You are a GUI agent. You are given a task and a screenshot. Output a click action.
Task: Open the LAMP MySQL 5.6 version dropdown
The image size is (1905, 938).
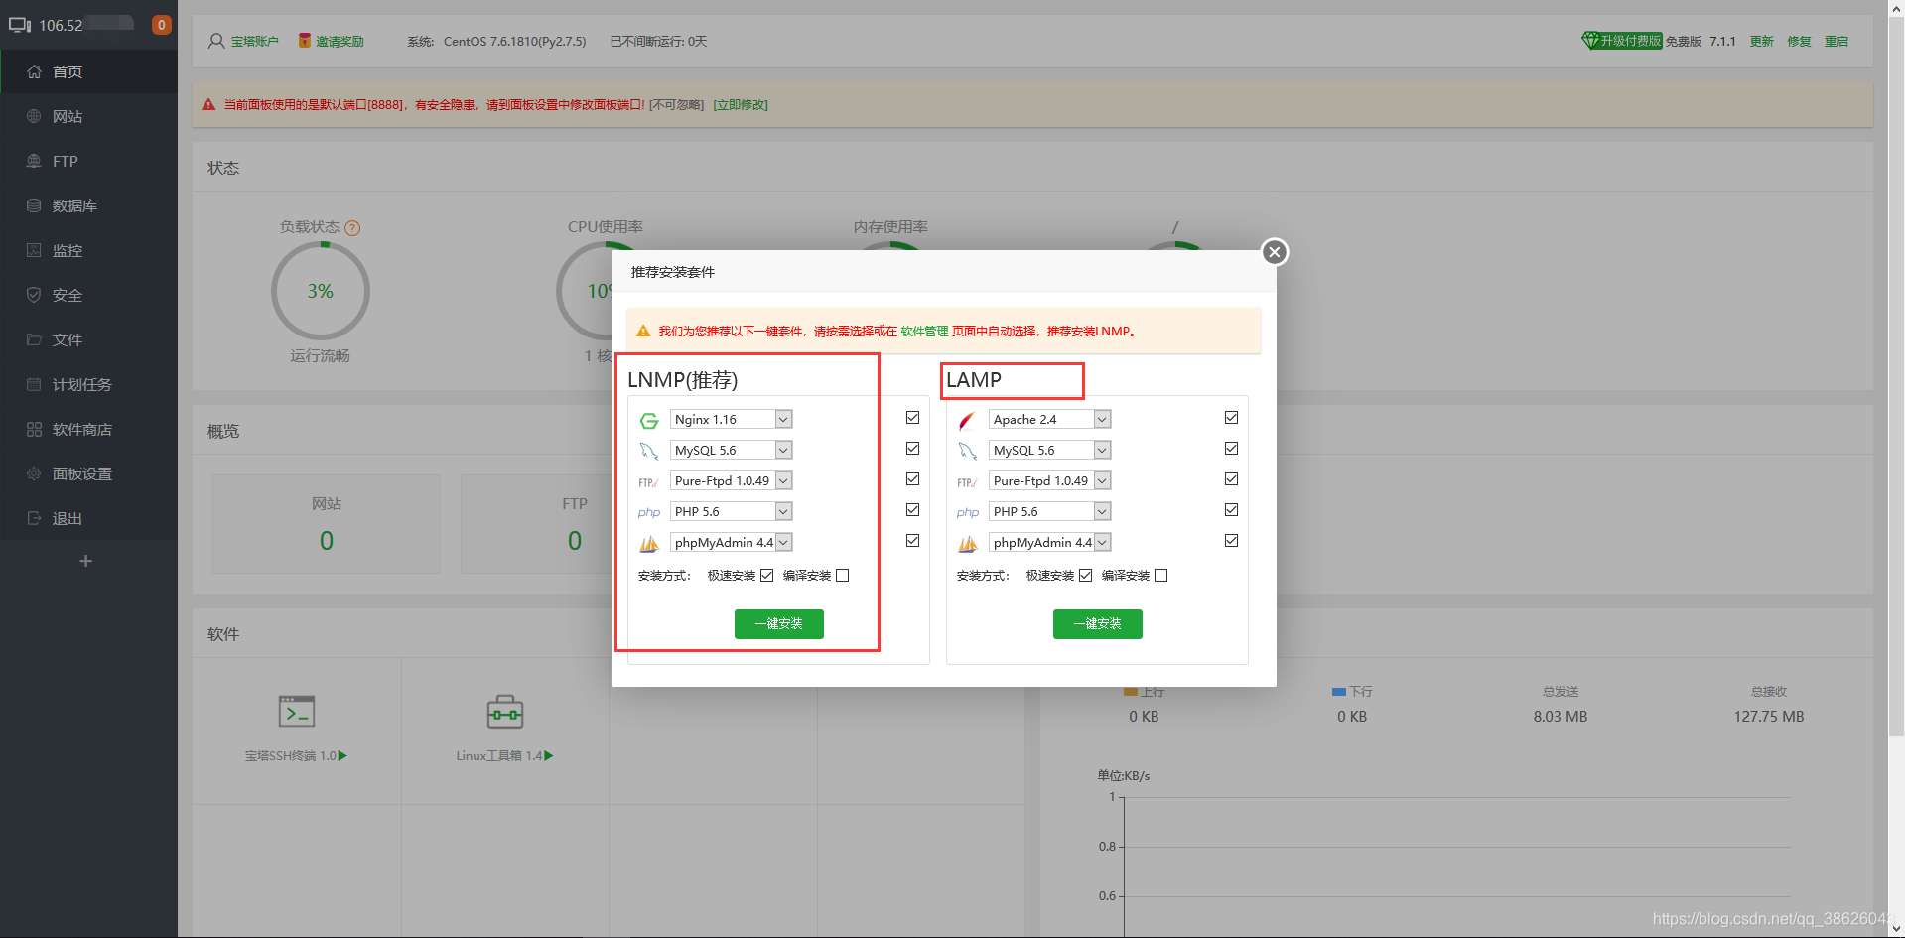1050,451
